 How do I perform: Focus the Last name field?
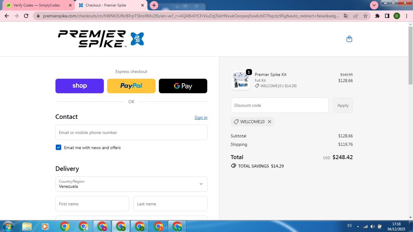tap(170, 204)
